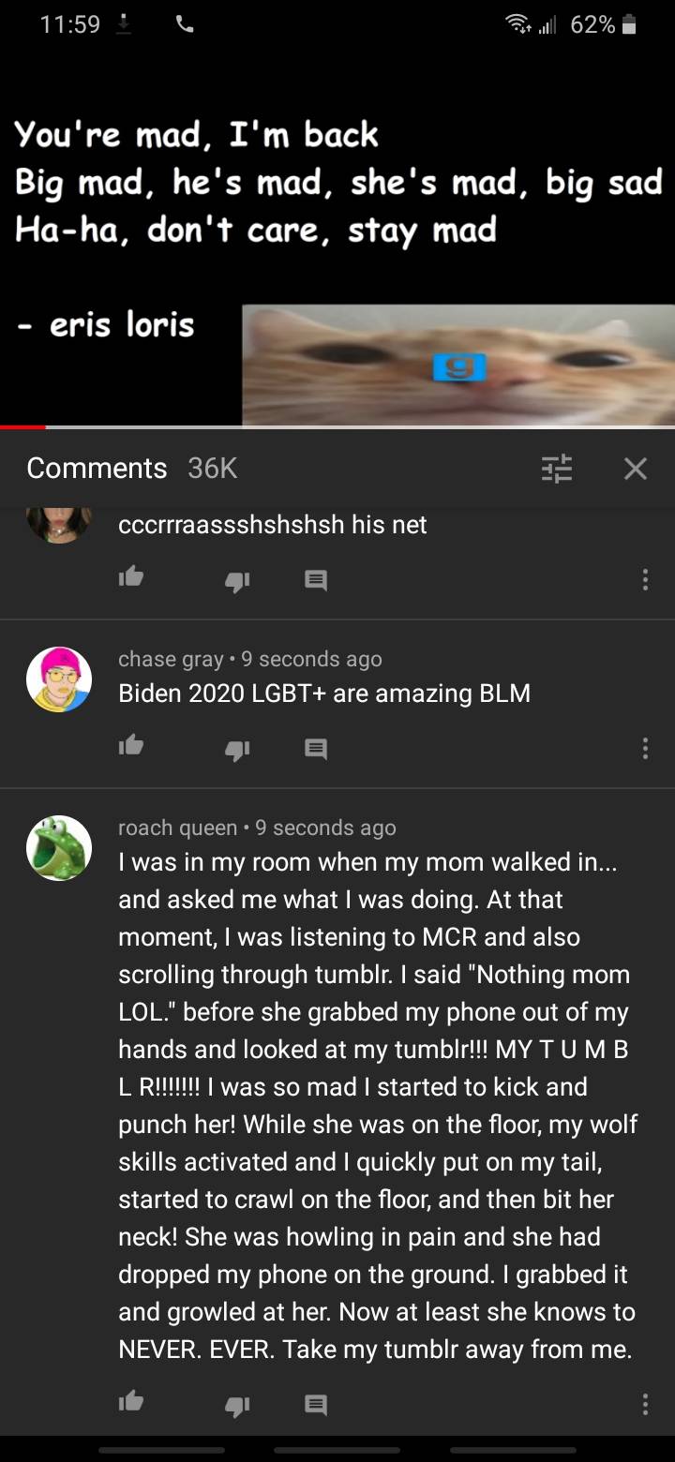
Task: Open more options for chase gray comment
Action: point(645,749)
